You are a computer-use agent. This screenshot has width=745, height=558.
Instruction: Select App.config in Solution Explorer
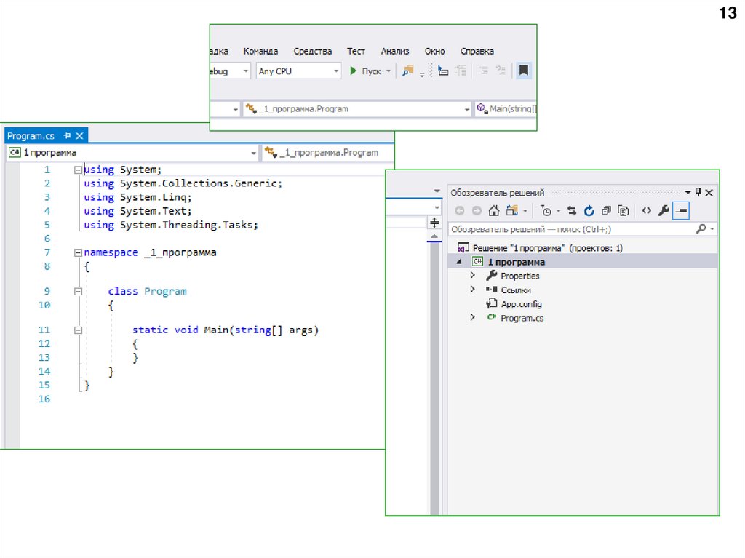[521, 304]
